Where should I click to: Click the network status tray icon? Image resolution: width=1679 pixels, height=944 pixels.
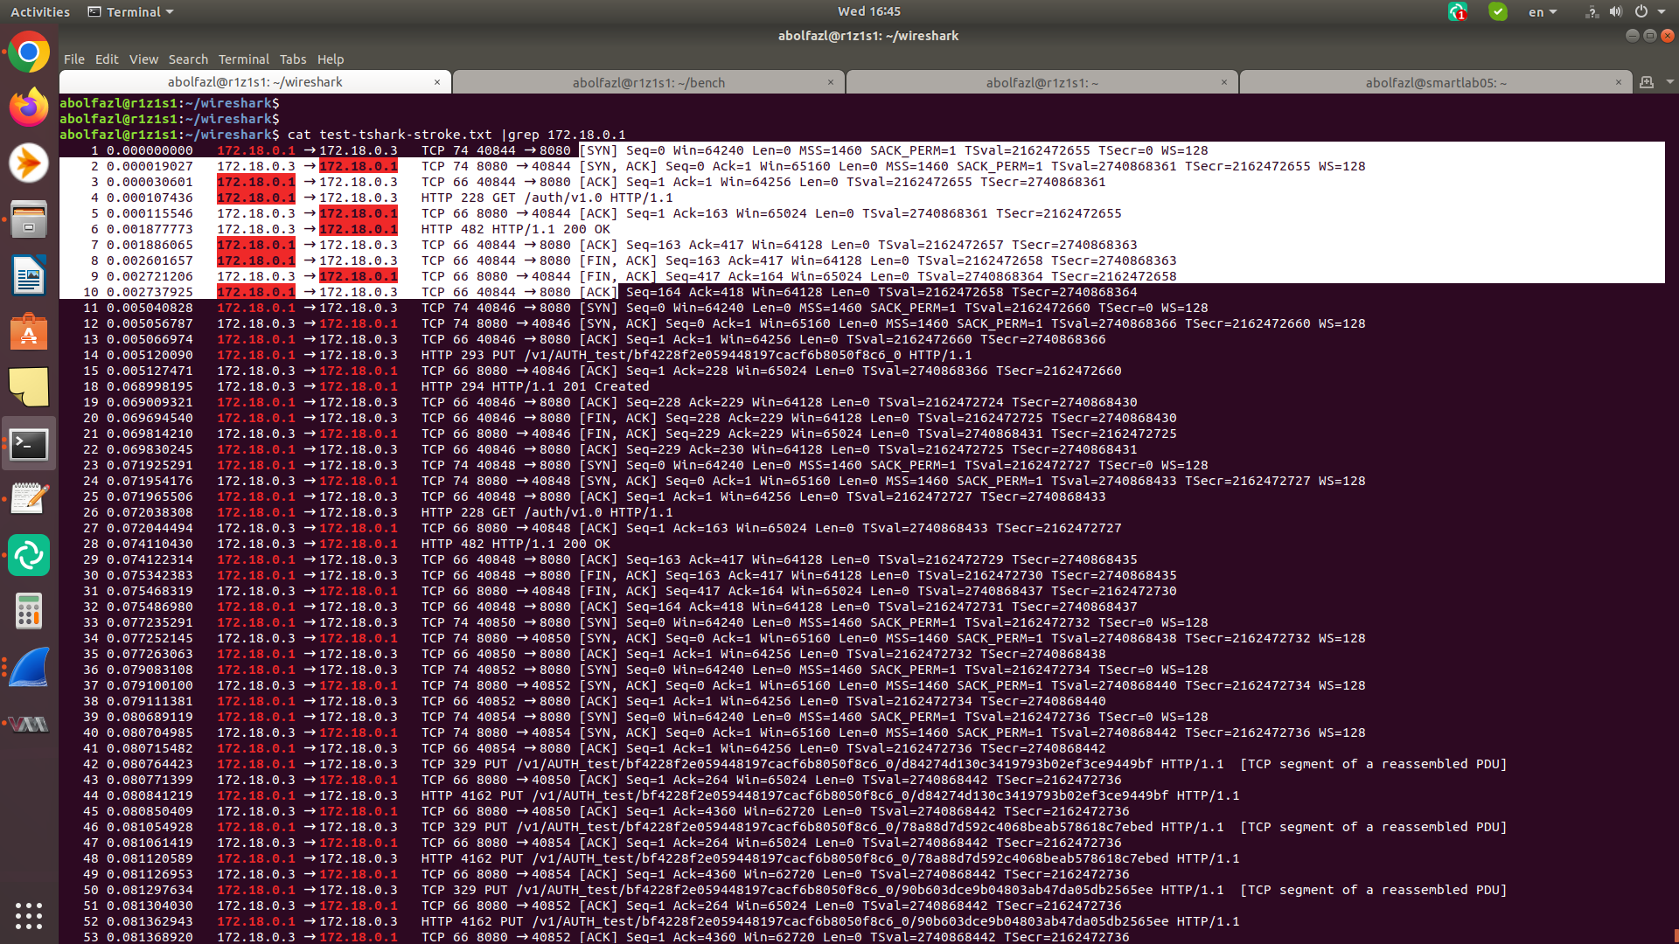1592,12
